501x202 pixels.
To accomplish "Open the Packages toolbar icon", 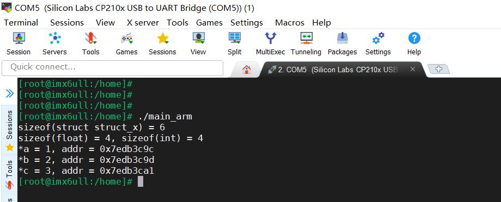I will (342, 38).
